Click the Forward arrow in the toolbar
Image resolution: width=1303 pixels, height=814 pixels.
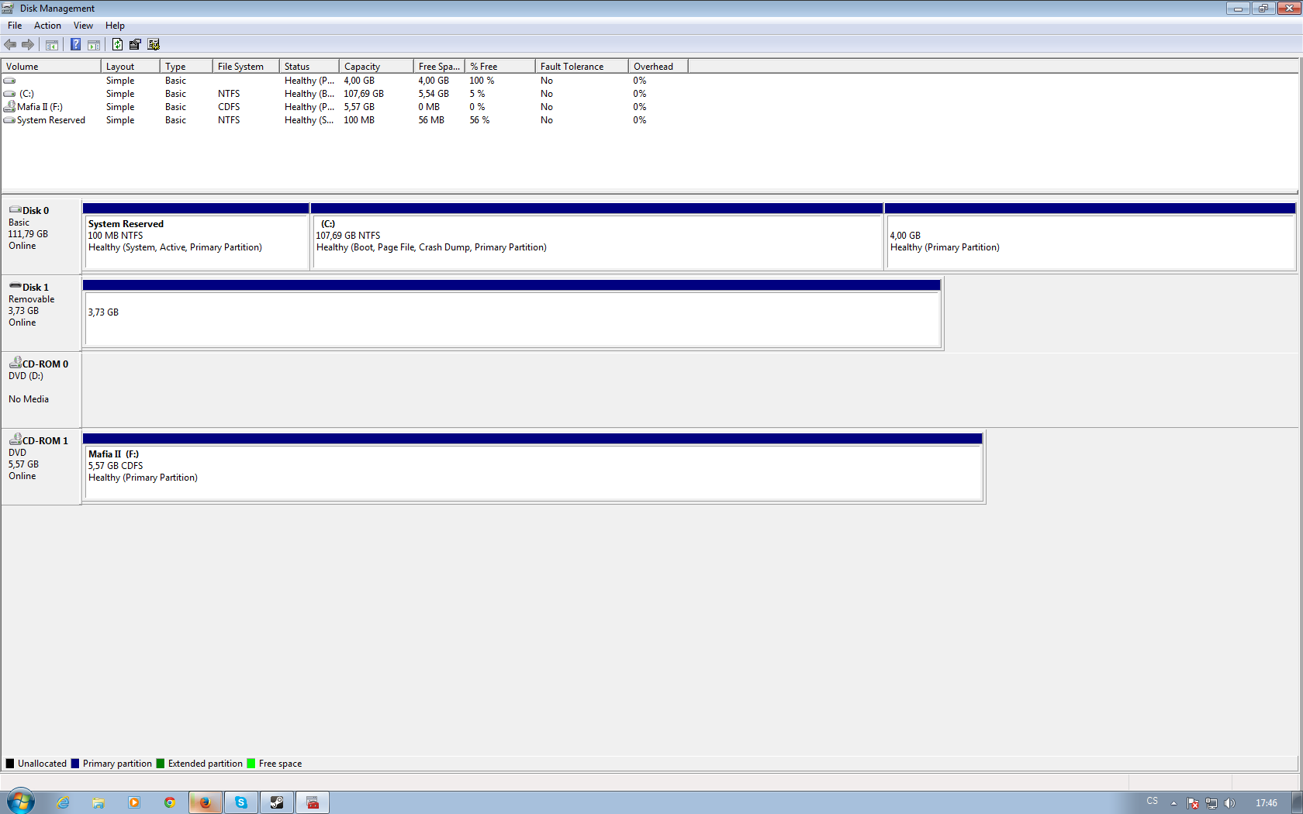28,45
